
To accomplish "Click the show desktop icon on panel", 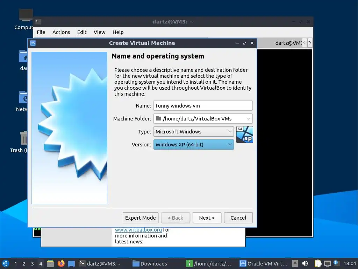I will pos(71,263).
